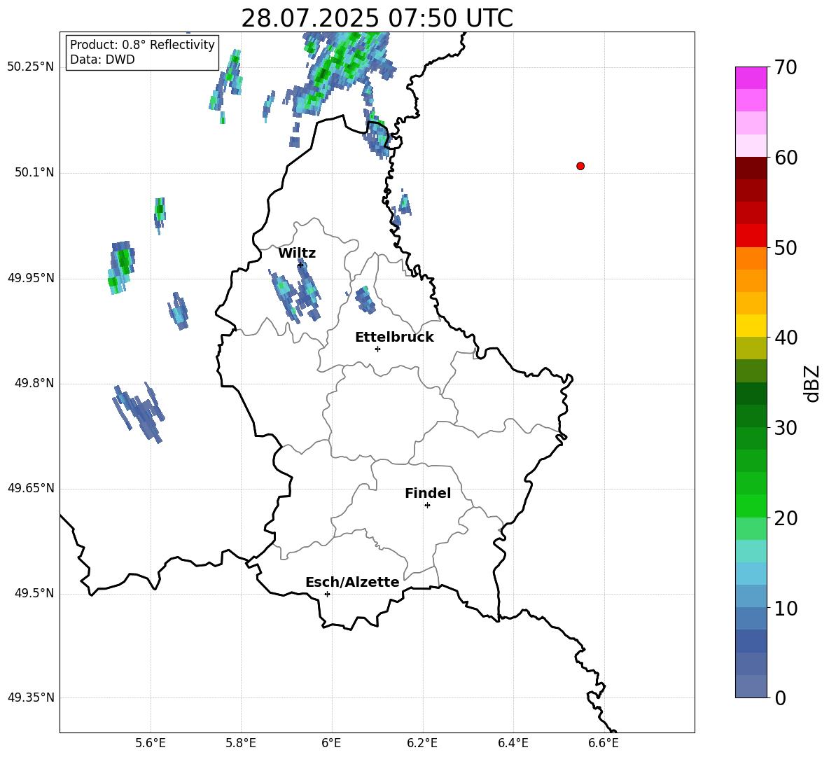This screenshot has height=757, width=829.
Task: Click the Esch/Alzette station cross marker
Action: click(x=327, y=594)
